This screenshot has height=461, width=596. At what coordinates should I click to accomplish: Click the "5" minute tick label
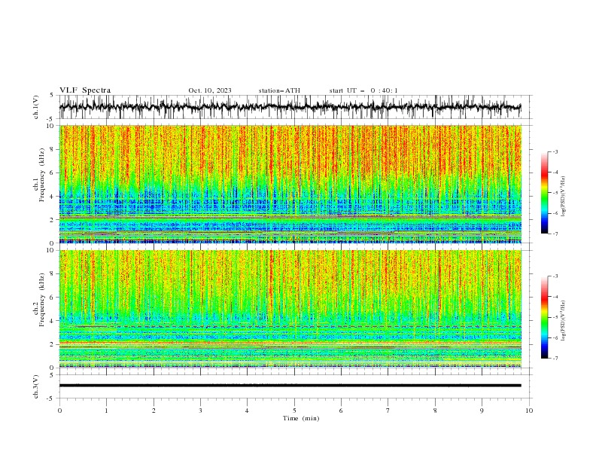[x=294, y=411]
